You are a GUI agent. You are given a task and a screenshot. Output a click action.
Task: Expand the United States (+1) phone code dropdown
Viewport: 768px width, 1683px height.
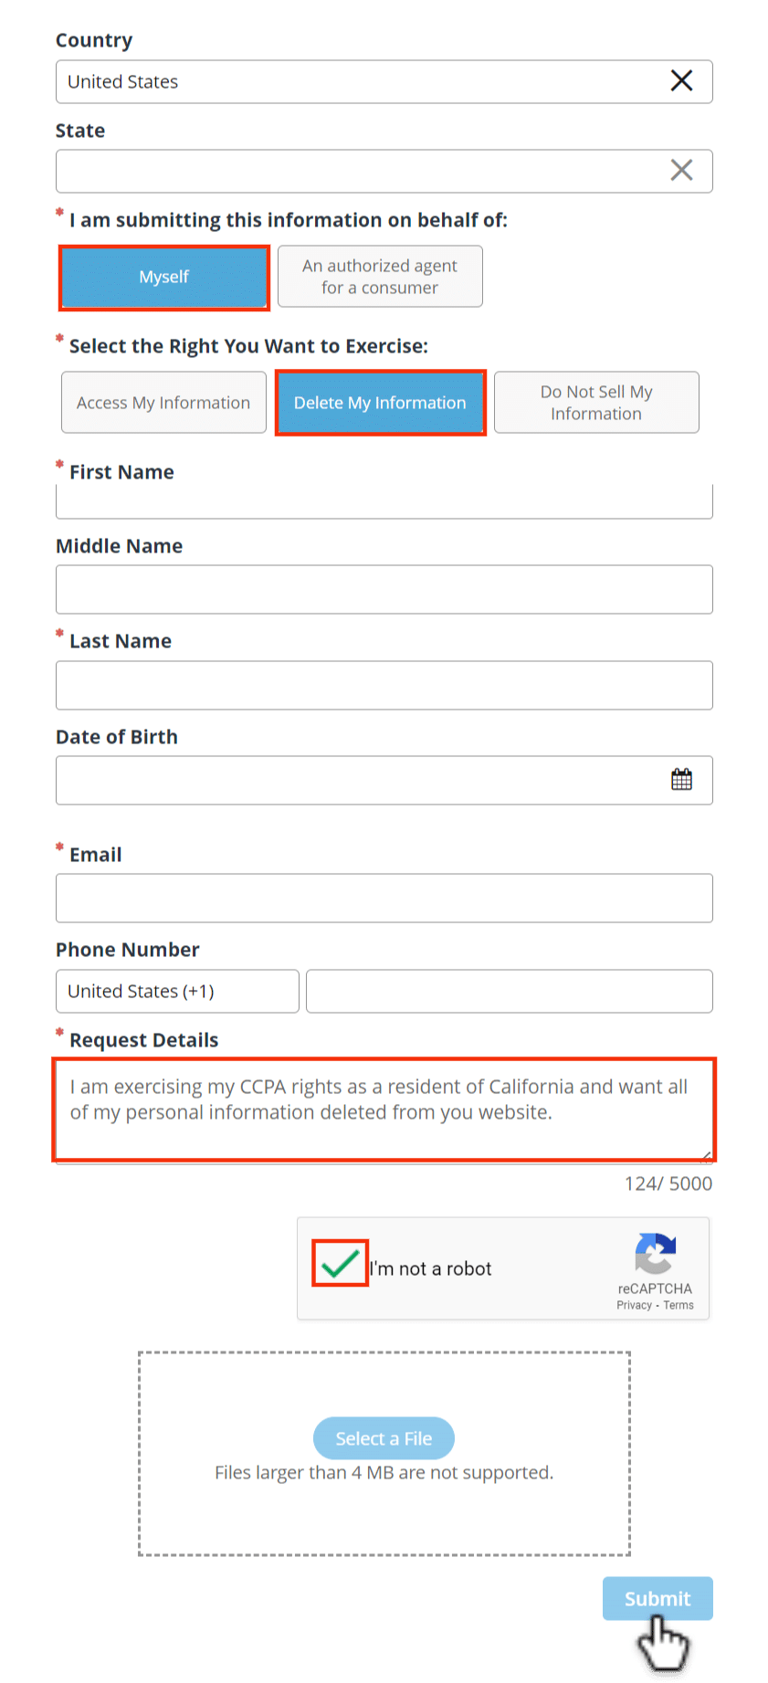coord(177,992)
